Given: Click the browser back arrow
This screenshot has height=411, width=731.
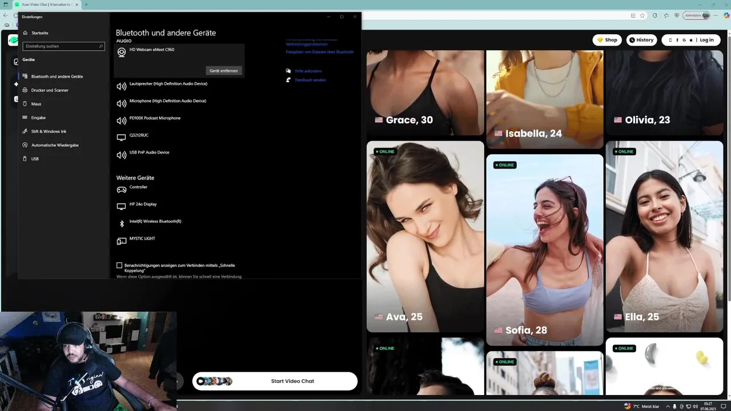Looking at the screenshot, I should 6,15.
